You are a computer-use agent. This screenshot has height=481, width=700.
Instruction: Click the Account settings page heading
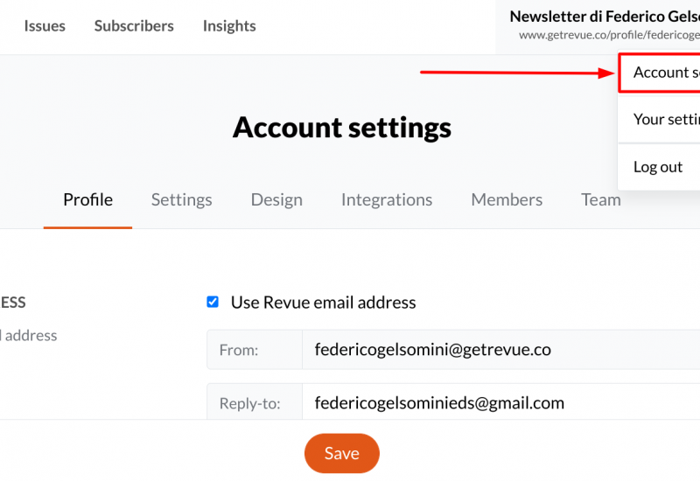point(342,128)
